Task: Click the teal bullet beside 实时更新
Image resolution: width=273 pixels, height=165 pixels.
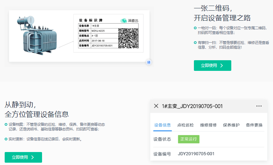Action: 6,139
